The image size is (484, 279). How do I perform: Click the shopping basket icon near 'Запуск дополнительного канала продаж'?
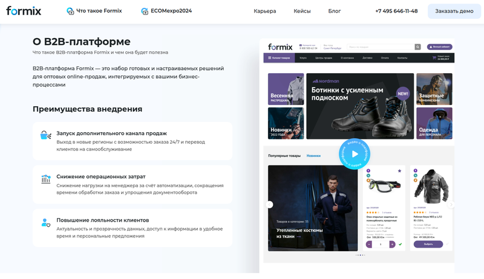pyautogui.click(x=46, y=135)
